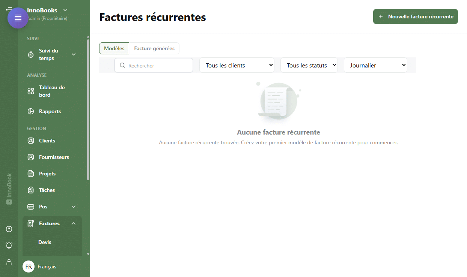Click the Suivi du temps stopwatch icon
Screen dimensions: 467x277
click(31, 54)
